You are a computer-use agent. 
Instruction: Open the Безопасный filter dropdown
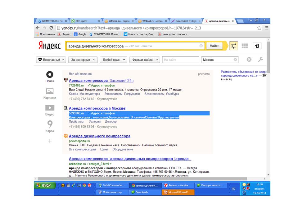coord(51,60)
